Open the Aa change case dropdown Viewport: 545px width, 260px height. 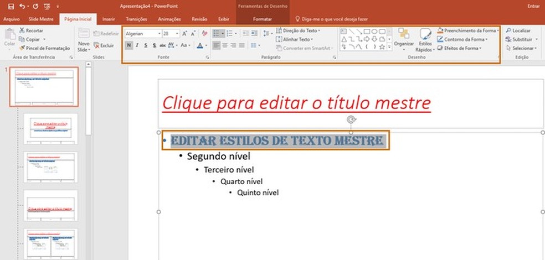click(185, 45)
